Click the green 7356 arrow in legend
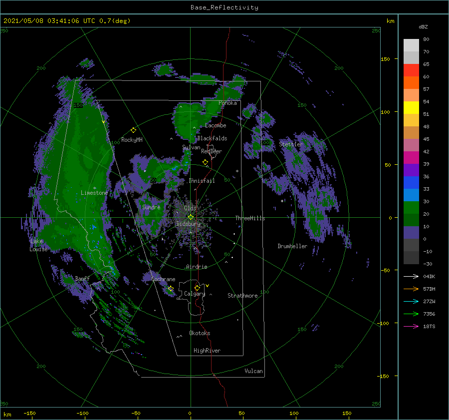 411,314
